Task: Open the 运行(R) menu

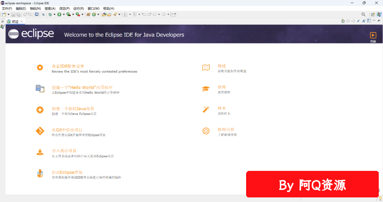Action: [x=79, y=8]
